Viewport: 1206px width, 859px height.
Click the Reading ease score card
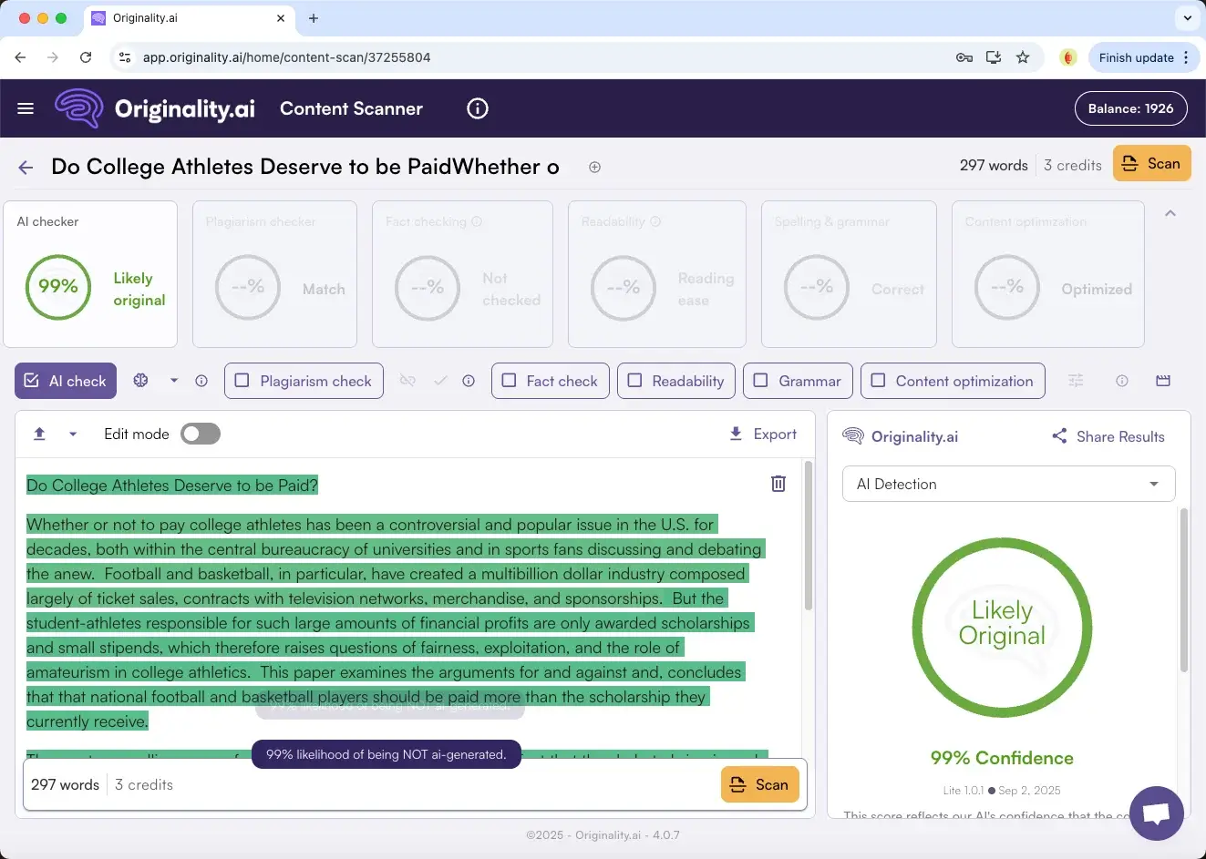coord(657,274)
